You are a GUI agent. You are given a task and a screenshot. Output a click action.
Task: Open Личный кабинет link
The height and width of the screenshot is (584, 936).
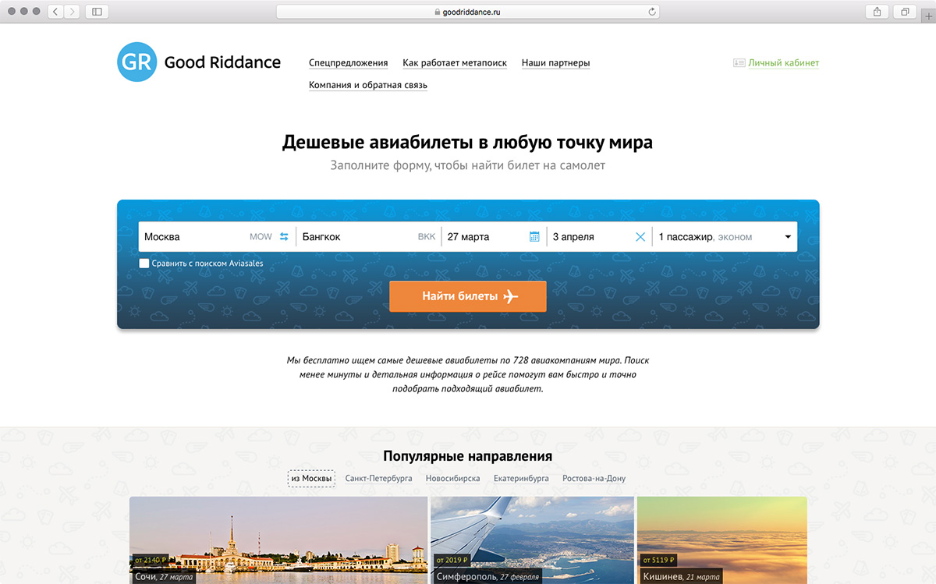click(784, 63)
